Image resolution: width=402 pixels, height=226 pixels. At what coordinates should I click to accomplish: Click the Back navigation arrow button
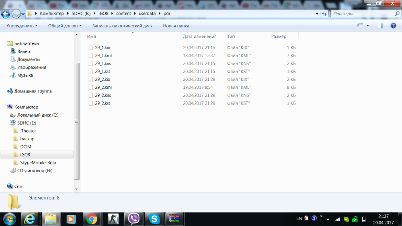click(x=6, y=14)
